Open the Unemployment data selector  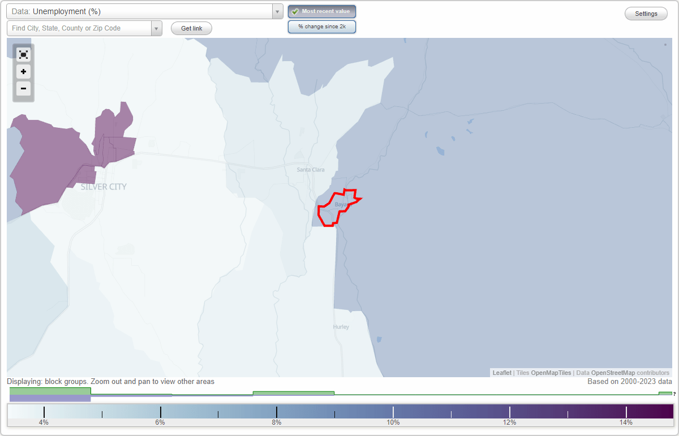(141, 11)
